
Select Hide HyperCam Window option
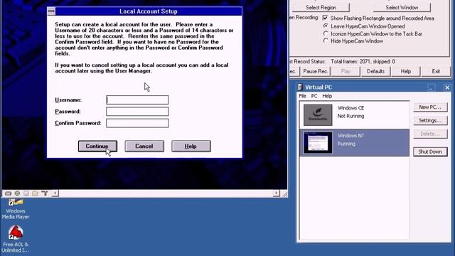tap(326, 41)
